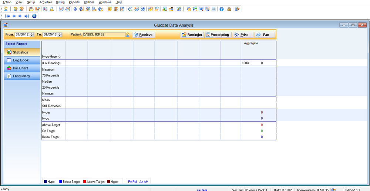The image size is (370, 191).
Task: Click the Word document W toolbar icon
Action: point(201,9)
